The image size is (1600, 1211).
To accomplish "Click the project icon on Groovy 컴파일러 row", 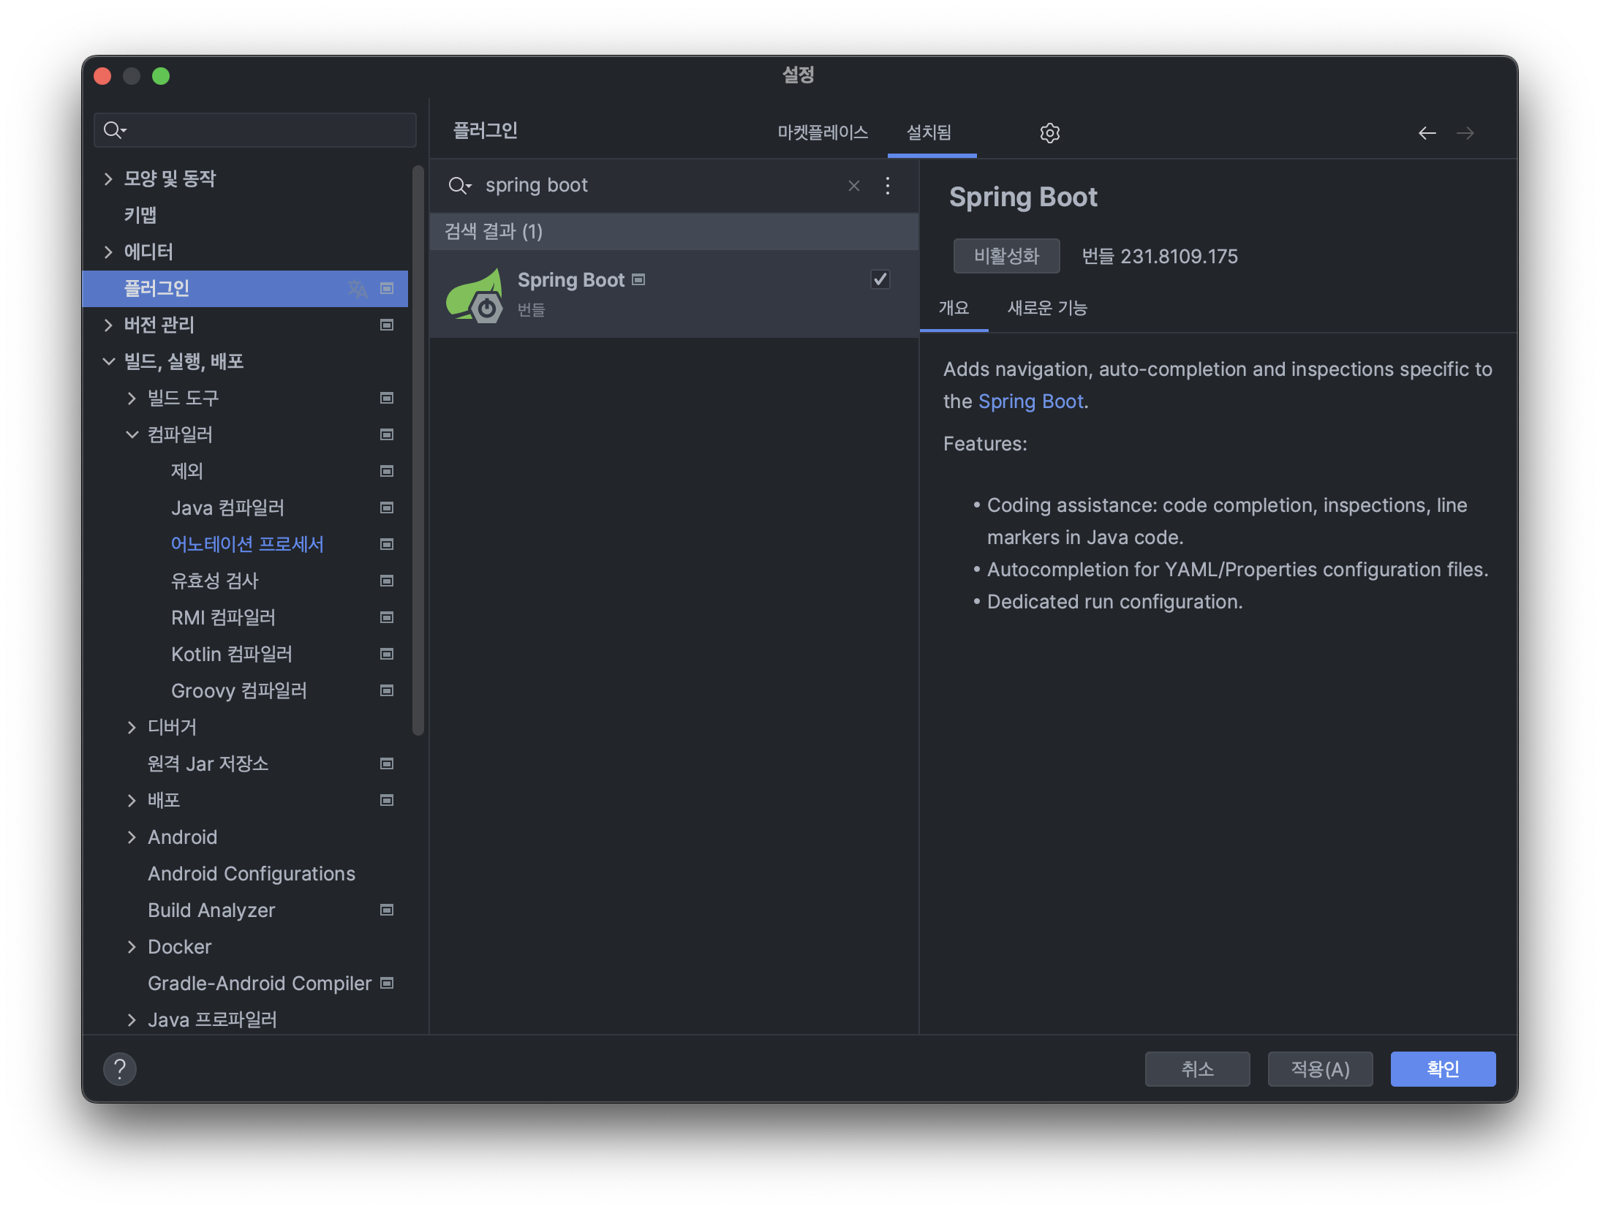I will coord(387,690).
